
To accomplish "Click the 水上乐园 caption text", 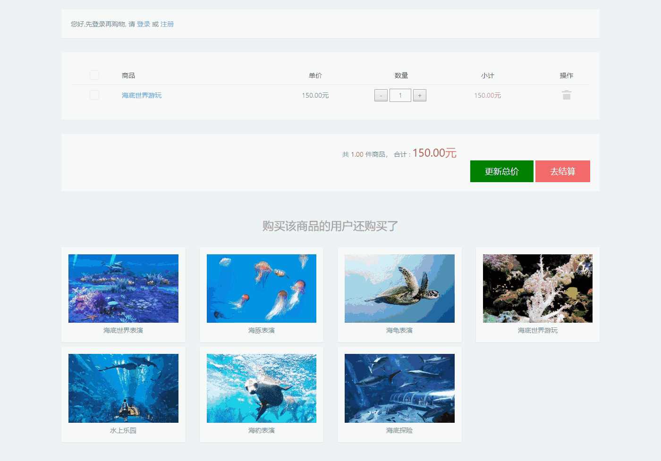I will (123, 430).
